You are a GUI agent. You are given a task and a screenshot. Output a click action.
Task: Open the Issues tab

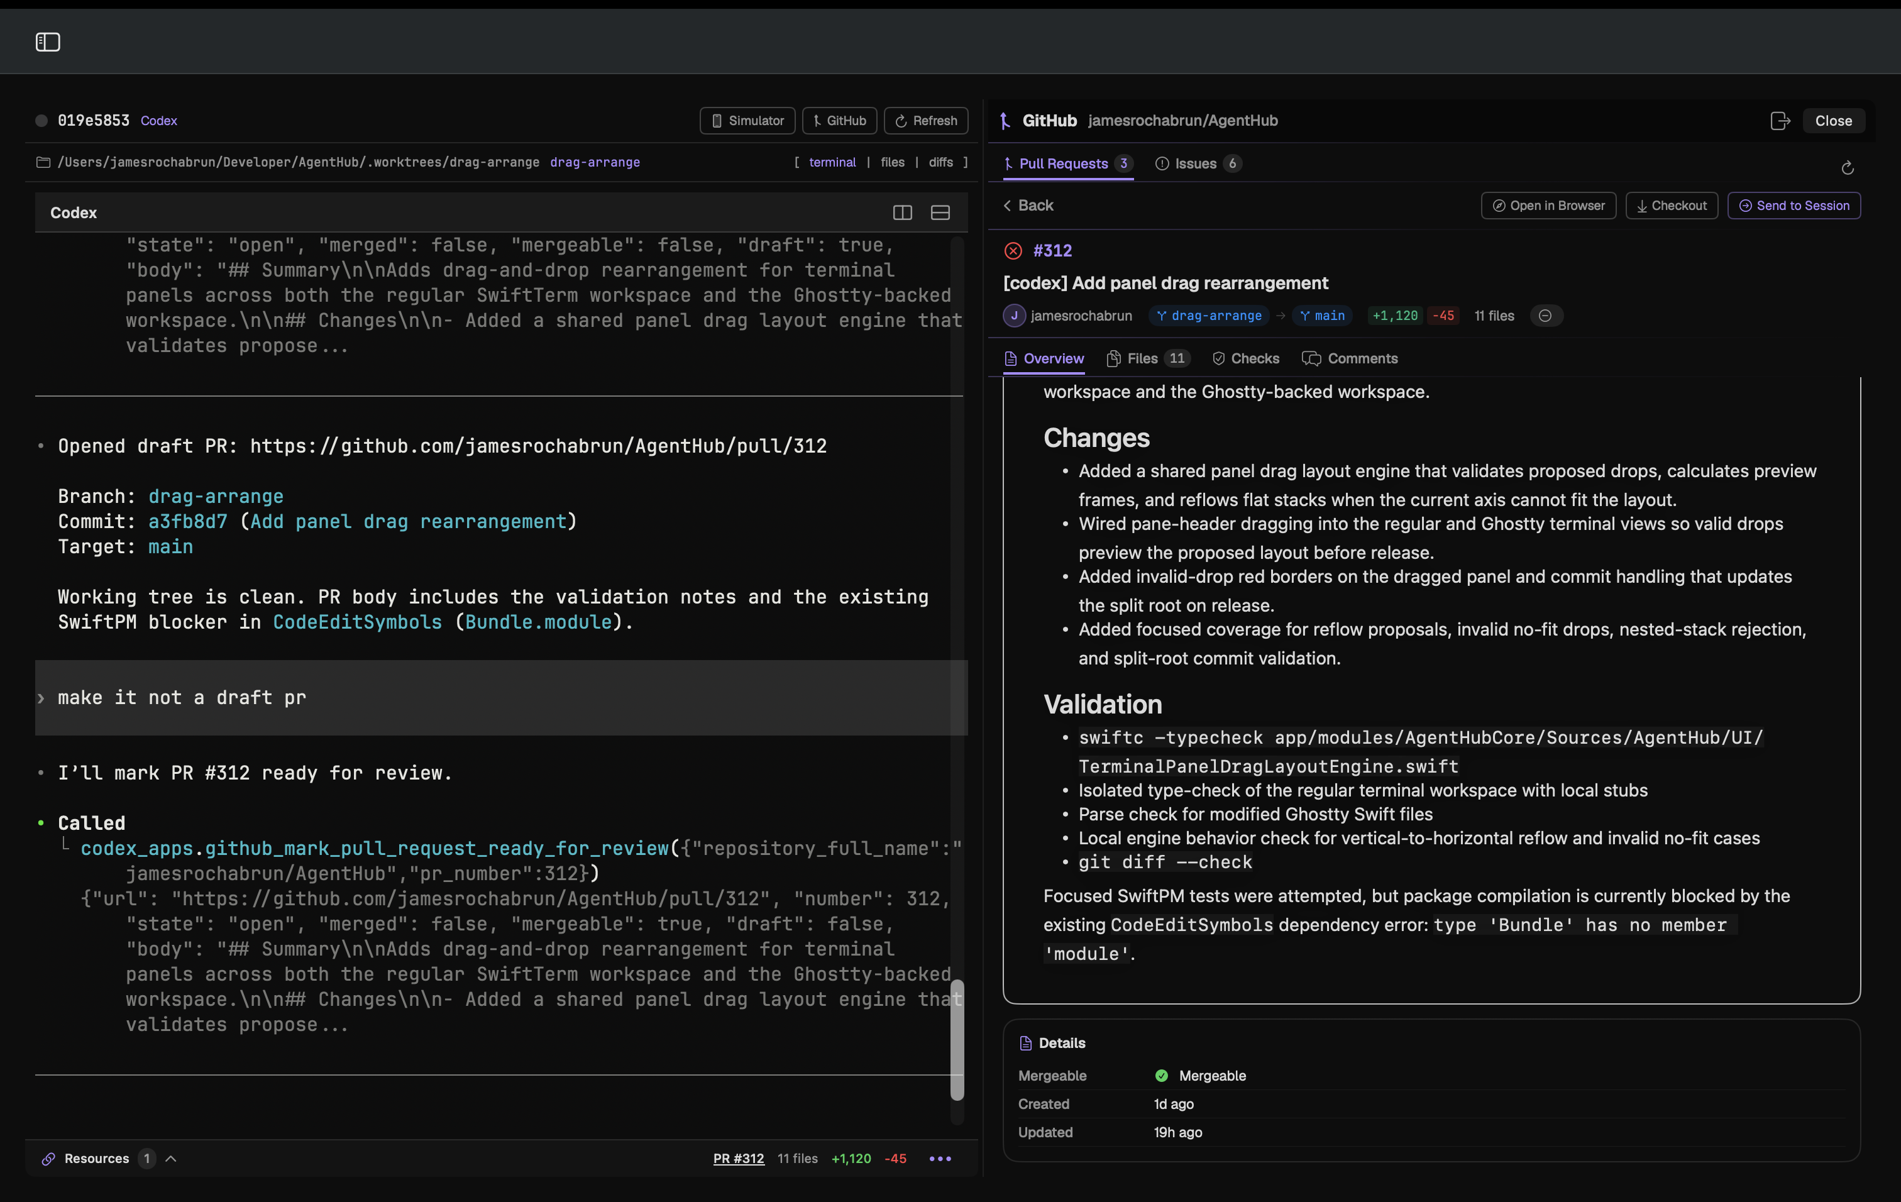tap(1198, 163)
